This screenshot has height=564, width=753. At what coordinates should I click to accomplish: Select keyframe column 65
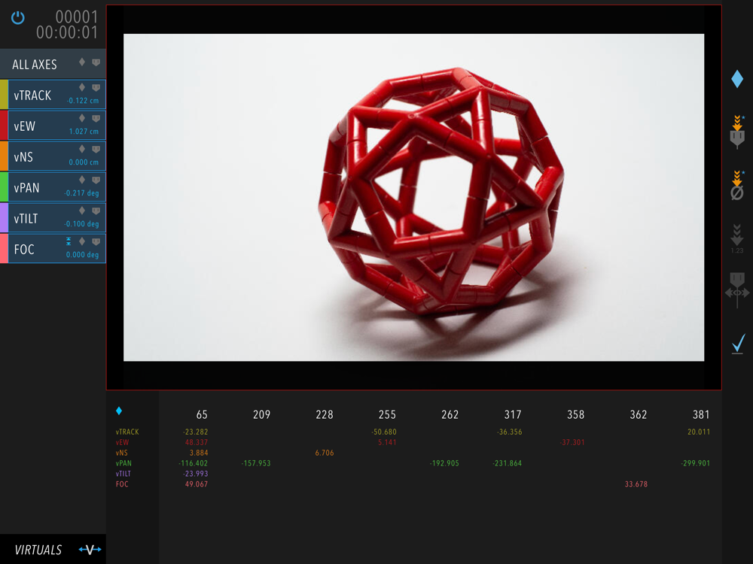coord(202,414)
